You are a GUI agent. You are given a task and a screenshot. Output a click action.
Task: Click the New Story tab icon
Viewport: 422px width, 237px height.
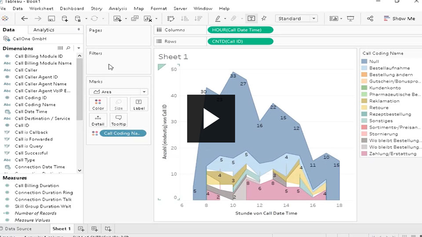click(108, 229)
